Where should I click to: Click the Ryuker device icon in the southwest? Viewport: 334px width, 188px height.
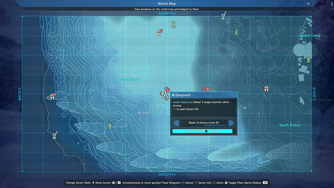tap(55, 135)
